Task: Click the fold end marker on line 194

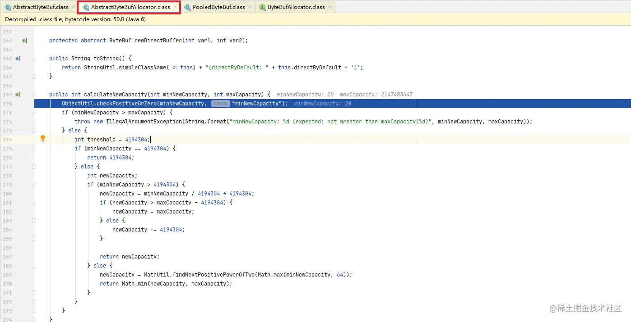Action: tap(34, 319)
